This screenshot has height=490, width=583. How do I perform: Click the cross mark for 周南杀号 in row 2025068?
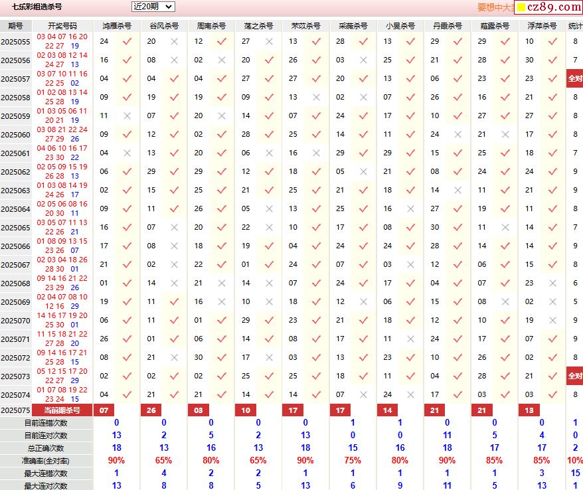222,283
